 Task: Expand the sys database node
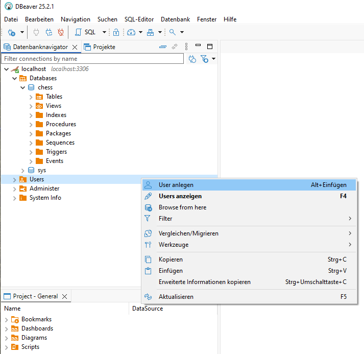click(x=23, y=170)
